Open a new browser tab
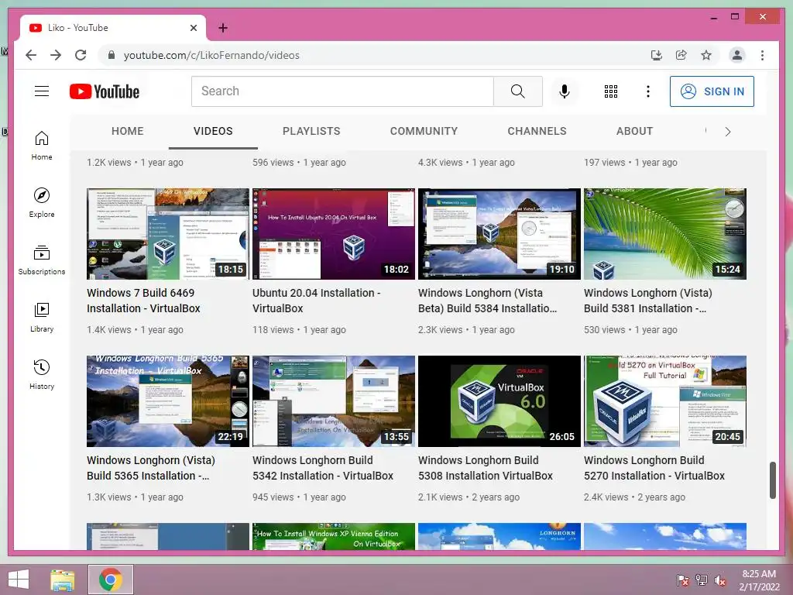The image size is (793, 595). coord(222,28)
